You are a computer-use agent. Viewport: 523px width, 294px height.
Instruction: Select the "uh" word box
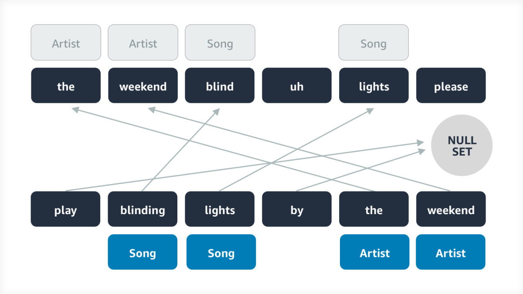click(296, 85)
